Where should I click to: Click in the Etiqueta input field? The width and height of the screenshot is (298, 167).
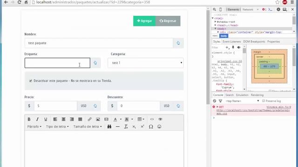click(57, 63)
